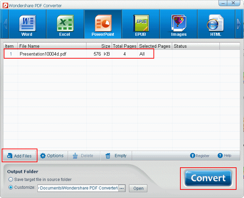This screenshot has height=198, width=244.
Task: Click the Selected Pages column header
Action: [x=155, y=46]
